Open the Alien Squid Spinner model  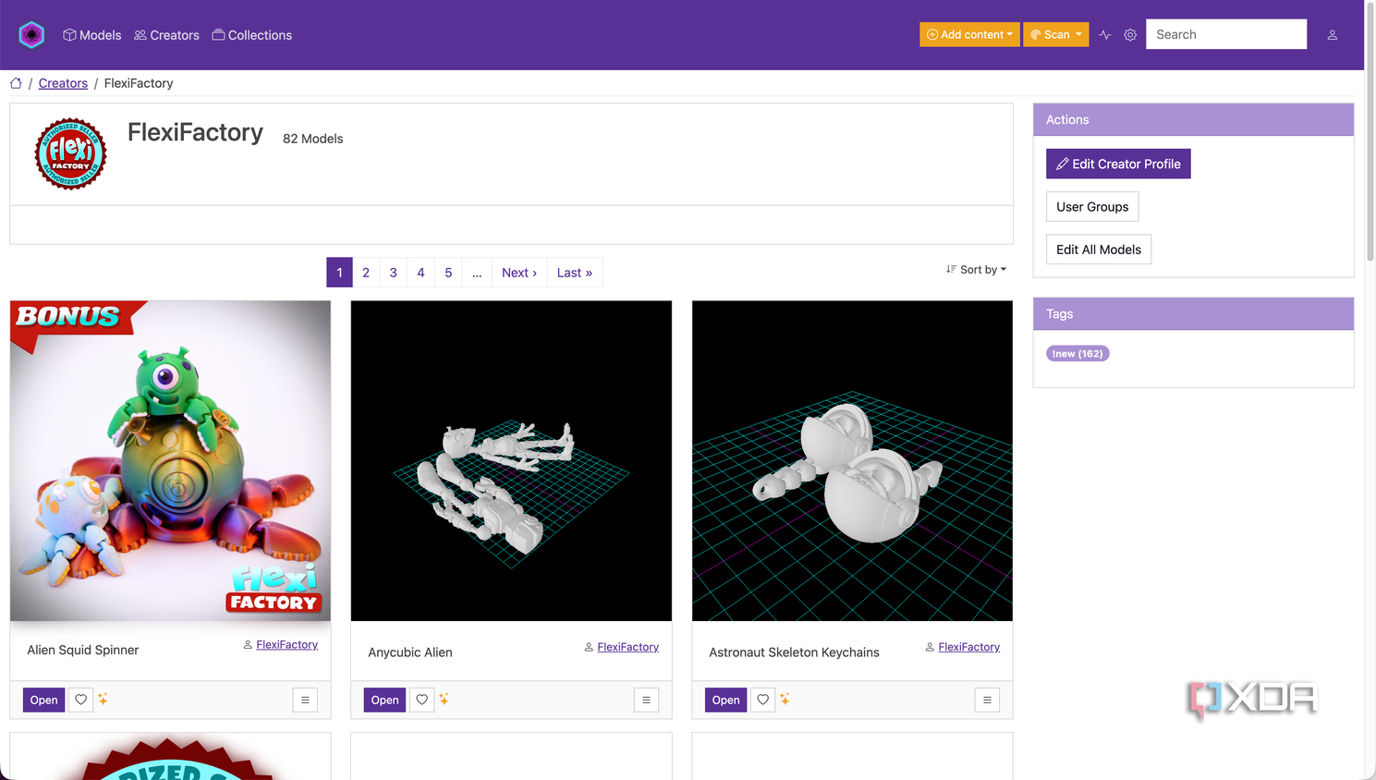(x=43, y=700)
